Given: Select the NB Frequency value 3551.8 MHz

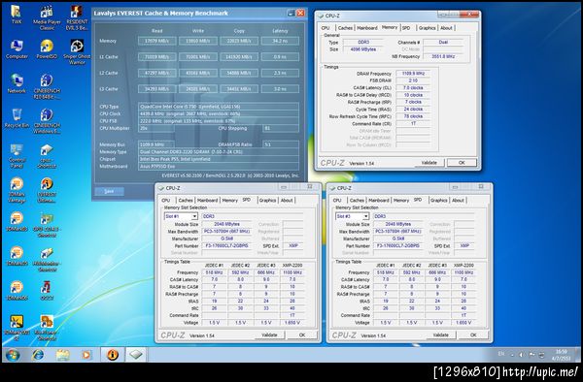Looking at the screenshot, I should point(443,56).
